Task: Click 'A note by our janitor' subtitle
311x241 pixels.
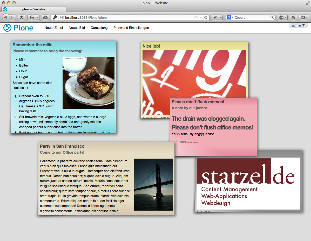Action: click(190, 108)
